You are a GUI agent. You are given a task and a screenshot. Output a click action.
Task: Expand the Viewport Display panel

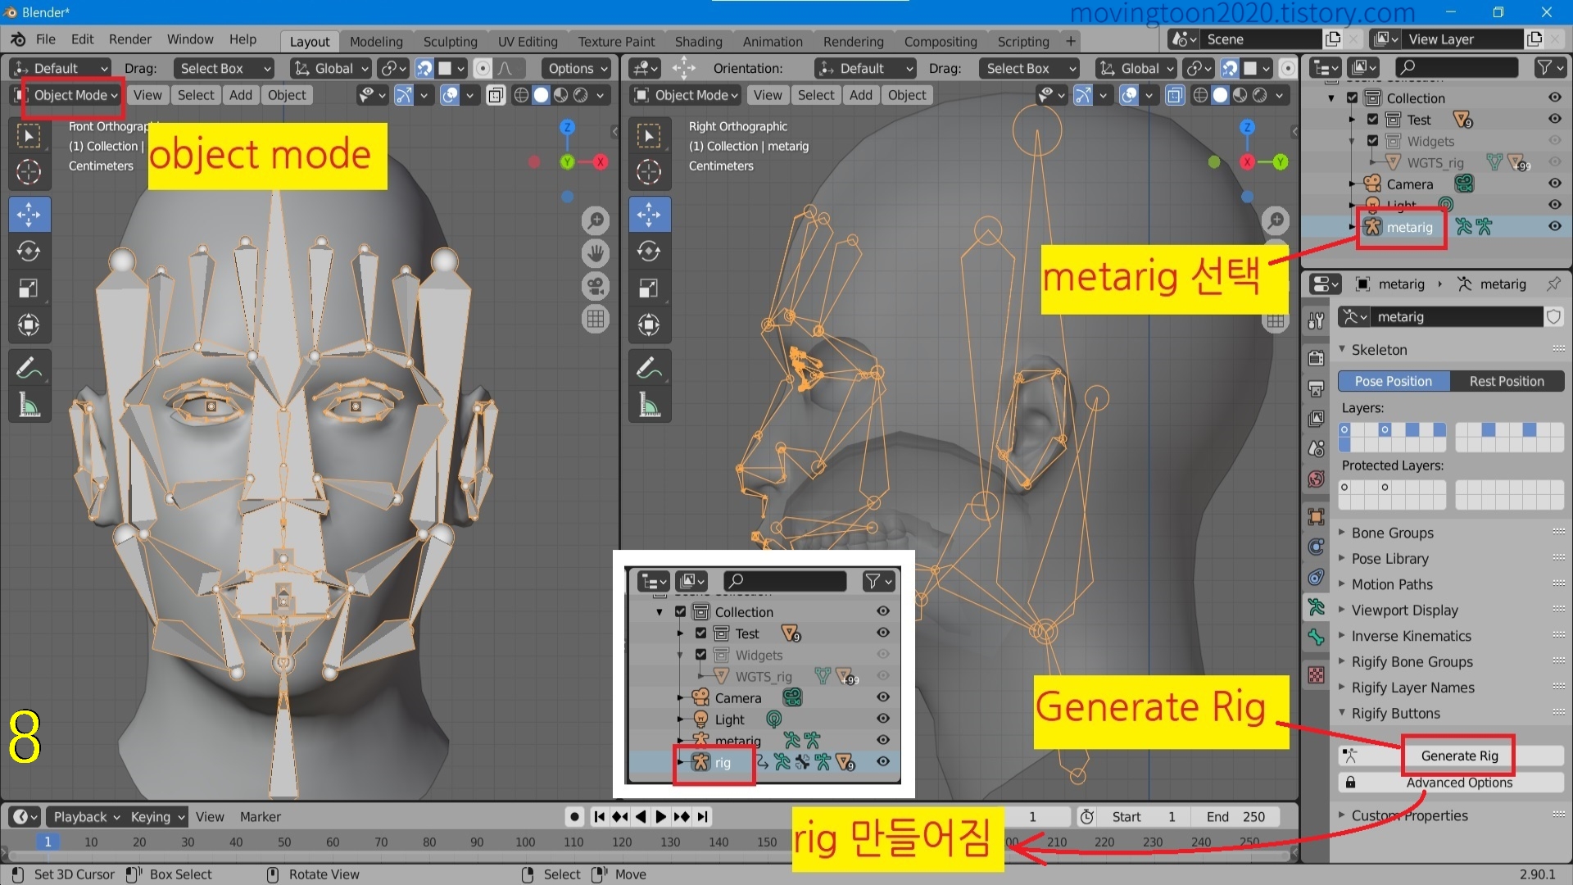[1404, 610]
